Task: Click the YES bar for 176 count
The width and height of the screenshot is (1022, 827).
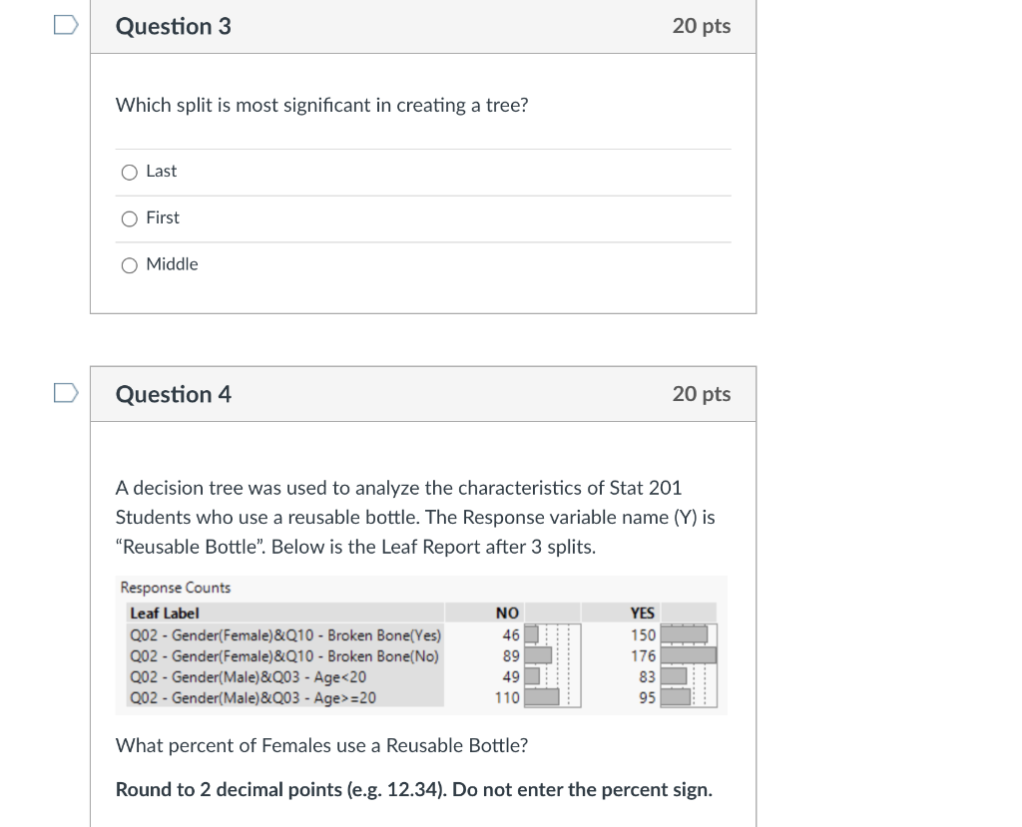Action: click(x=689, y=655)
